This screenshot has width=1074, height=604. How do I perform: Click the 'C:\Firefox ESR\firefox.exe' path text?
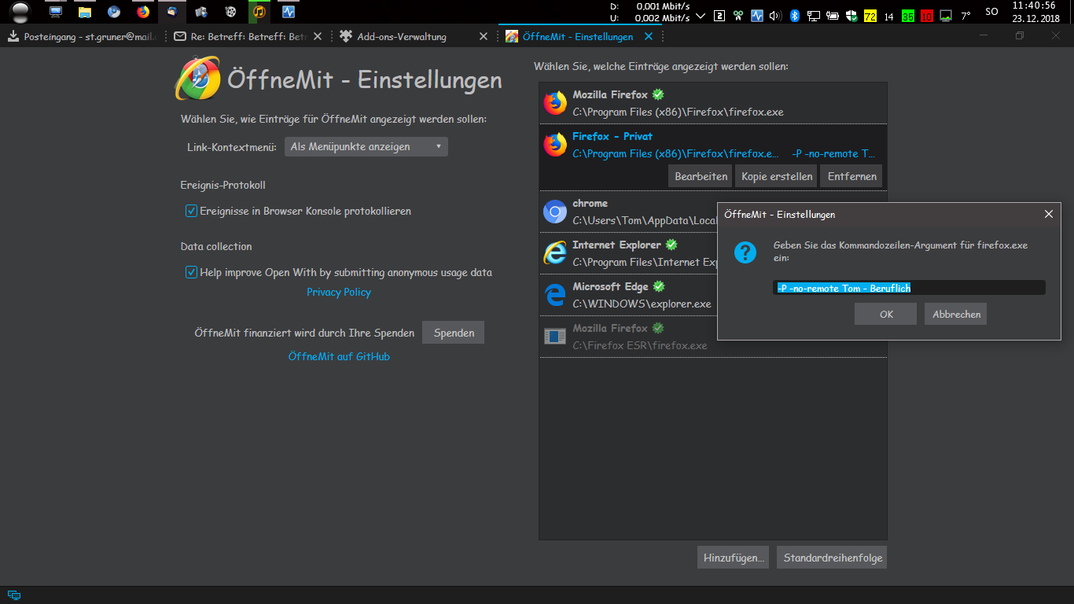[639, 345]
